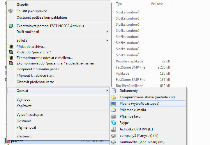The height and width of the screenshot is (145, 210).
Task: Click the "22 kB" size cell
Action: point(166,61)
